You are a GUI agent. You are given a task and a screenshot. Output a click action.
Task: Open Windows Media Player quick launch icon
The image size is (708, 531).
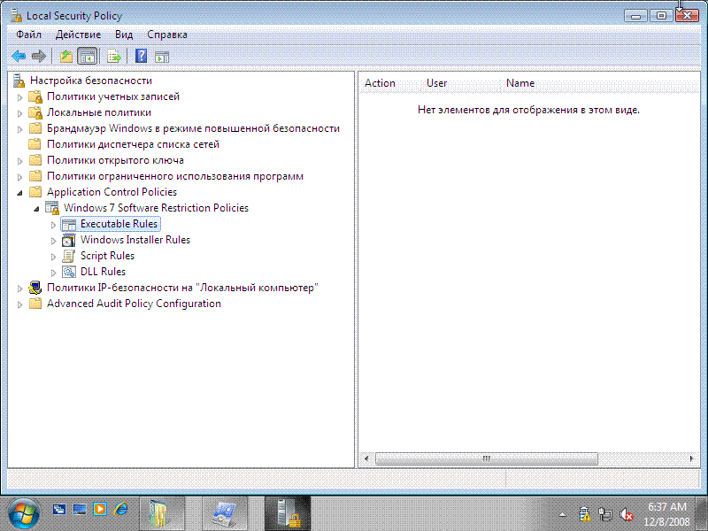click(100, 510)
